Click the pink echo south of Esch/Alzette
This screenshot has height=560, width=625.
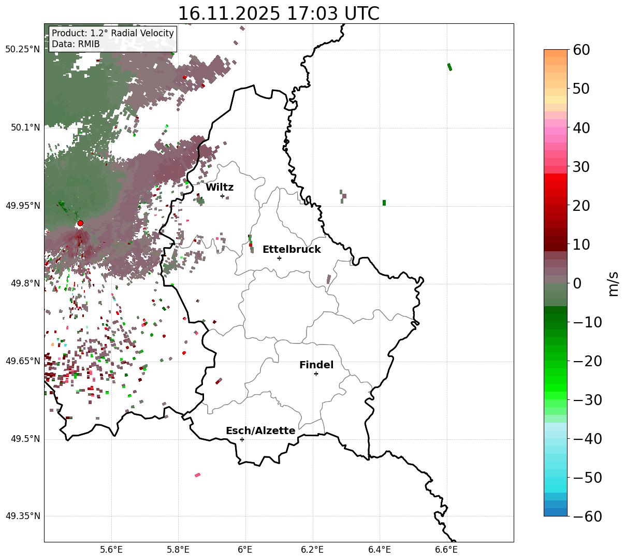[197, 475]
